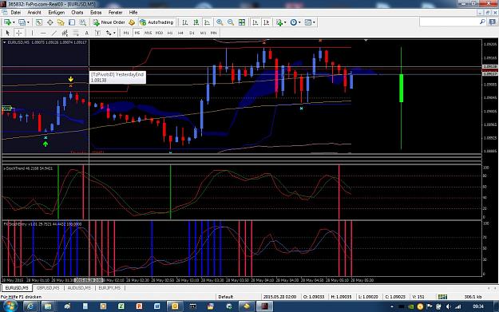Viewport: 499px width, 312px height.
Task: Open the Extras menu
Action: pyautogui.click(x=96, y=13)
